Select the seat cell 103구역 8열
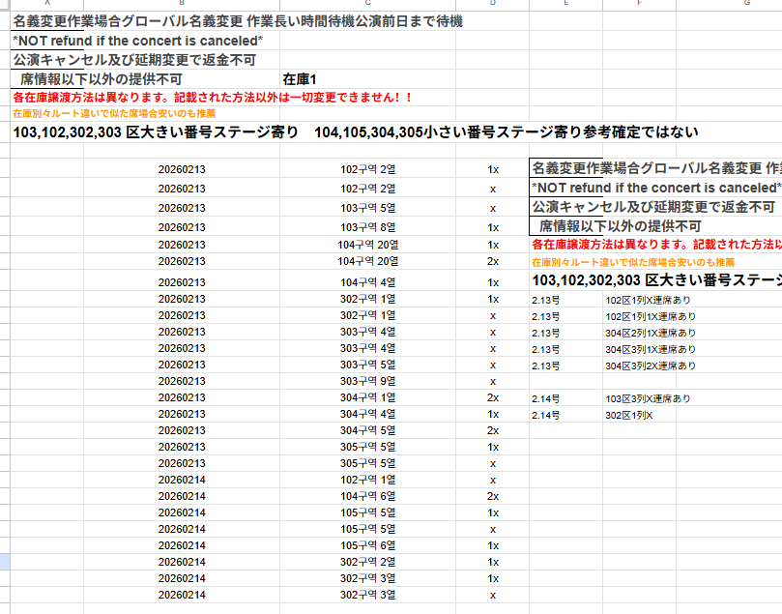This screenshot has height=614, width=782. click(368, 227)
